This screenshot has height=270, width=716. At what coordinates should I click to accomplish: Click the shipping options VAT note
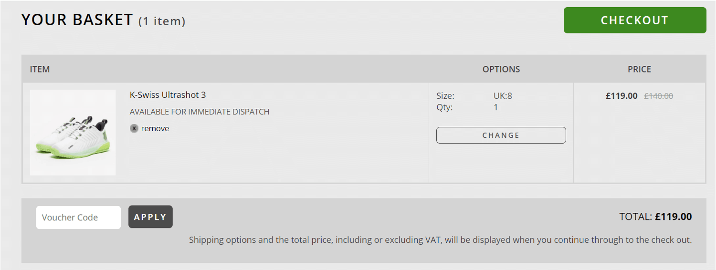coord(440,240)
